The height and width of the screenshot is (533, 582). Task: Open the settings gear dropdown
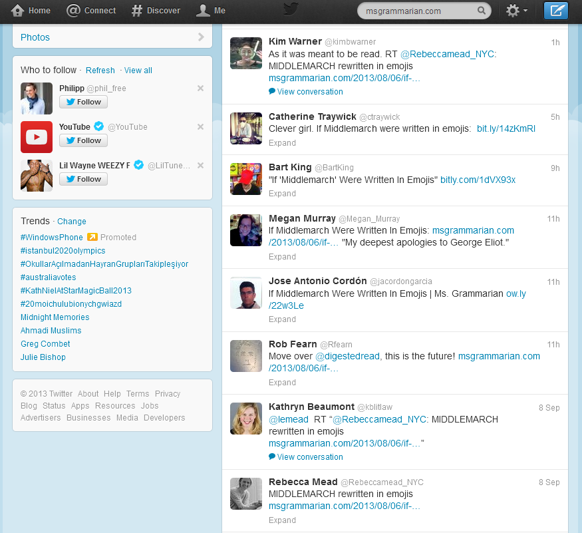[x=517, y=11]
